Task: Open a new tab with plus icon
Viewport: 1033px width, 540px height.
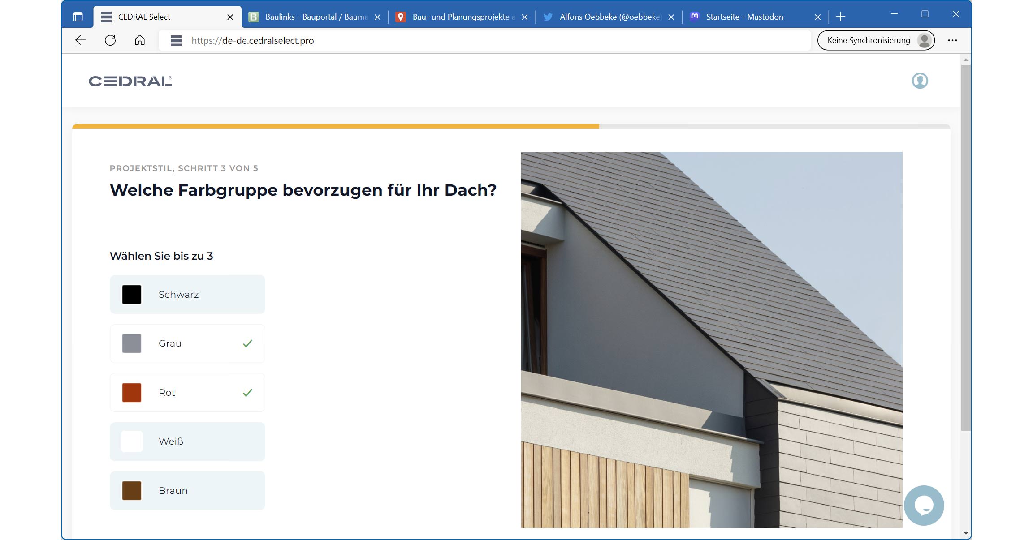Action: [841, 17]
